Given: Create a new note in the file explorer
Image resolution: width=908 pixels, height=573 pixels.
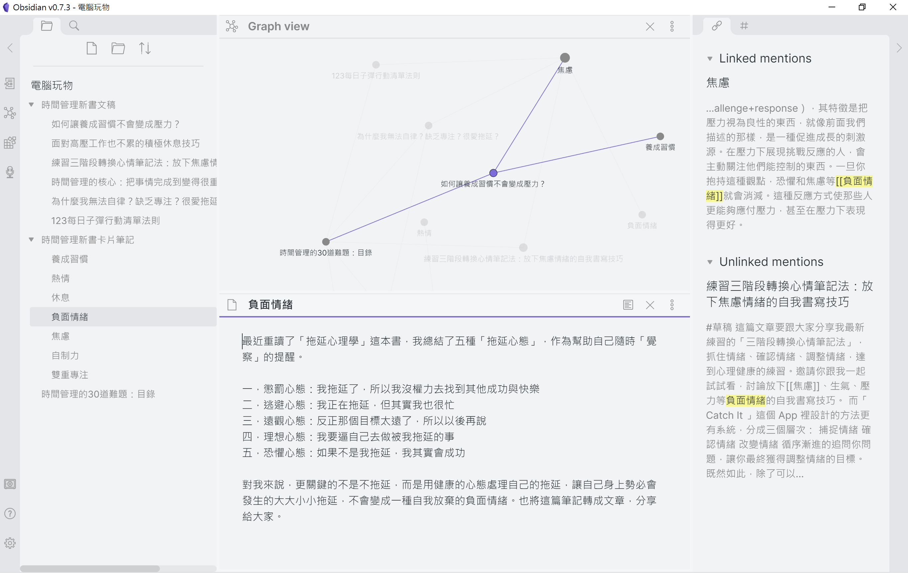Looking at the screenshot, I should (92, 48).
